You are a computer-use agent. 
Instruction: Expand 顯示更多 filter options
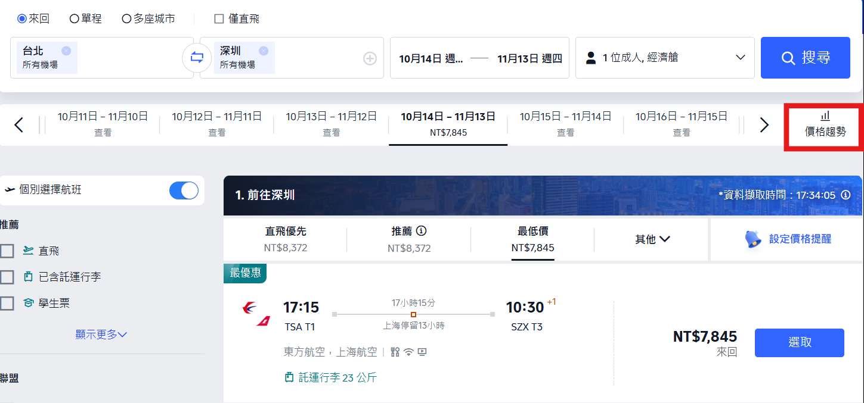(x=101, y=335)
